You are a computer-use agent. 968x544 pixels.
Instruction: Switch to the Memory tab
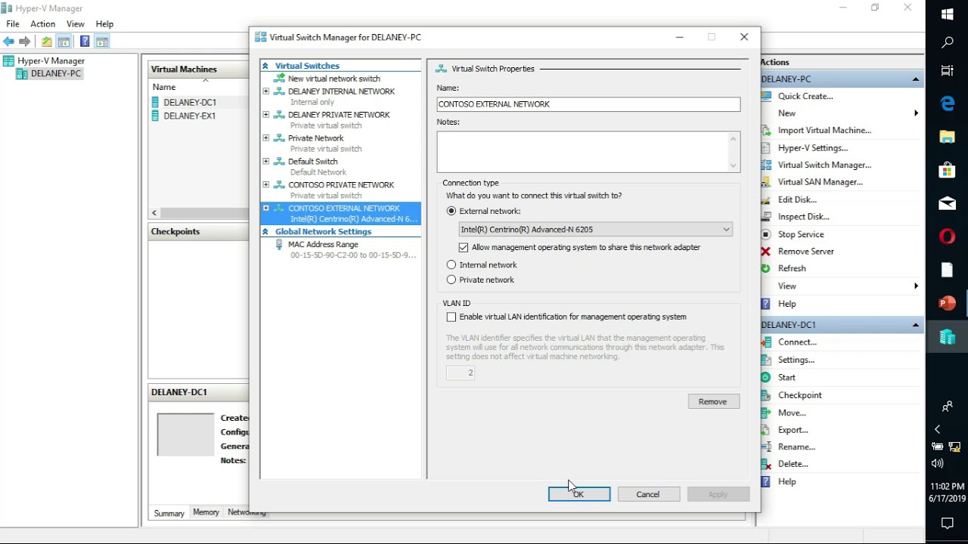coord(206,512)
